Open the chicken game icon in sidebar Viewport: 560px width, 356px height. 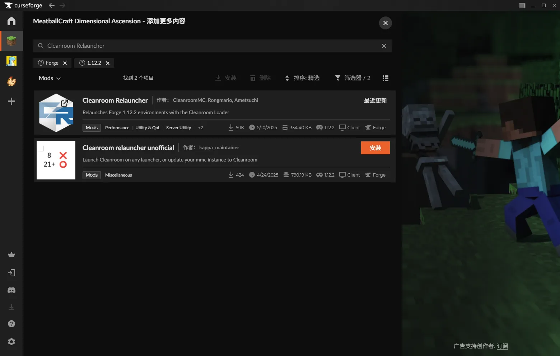coord(11,81)
